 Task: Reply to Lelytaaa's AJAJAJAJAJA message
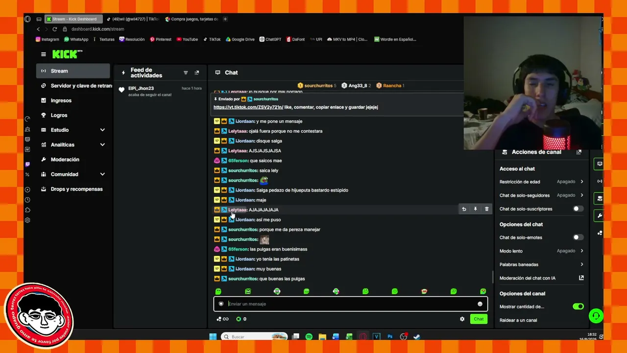click(464, 209)
